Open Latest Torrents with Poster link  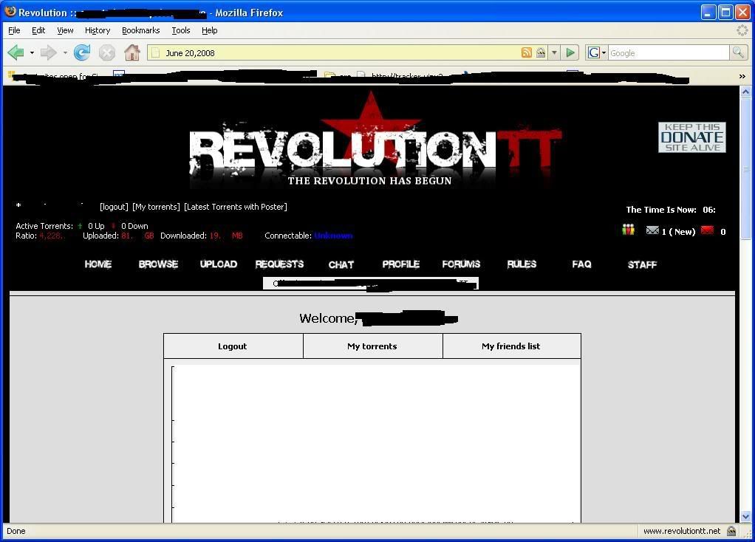pos(236,207)
